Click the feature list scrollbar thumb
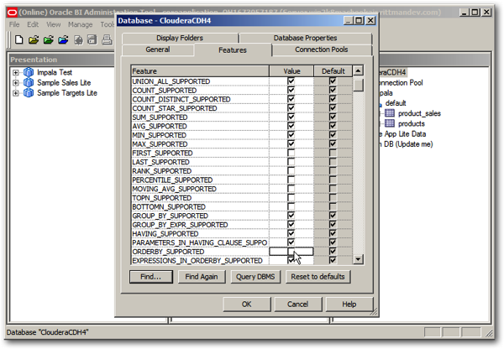504x349 pixels. tap(358, 85)
